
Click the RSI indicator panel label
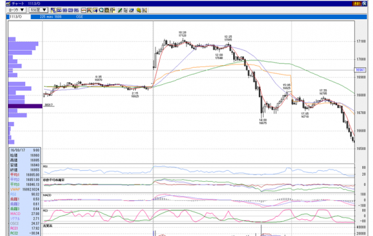coord(45,167)
